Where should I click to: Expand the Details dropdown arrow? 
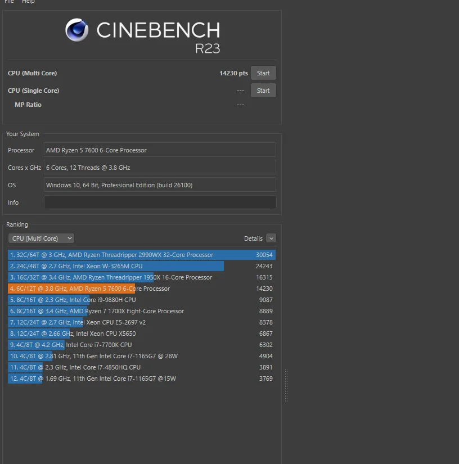tap(271, 238)
